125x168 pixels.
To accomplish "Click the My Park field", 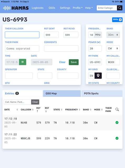I will tap(95, 62).
